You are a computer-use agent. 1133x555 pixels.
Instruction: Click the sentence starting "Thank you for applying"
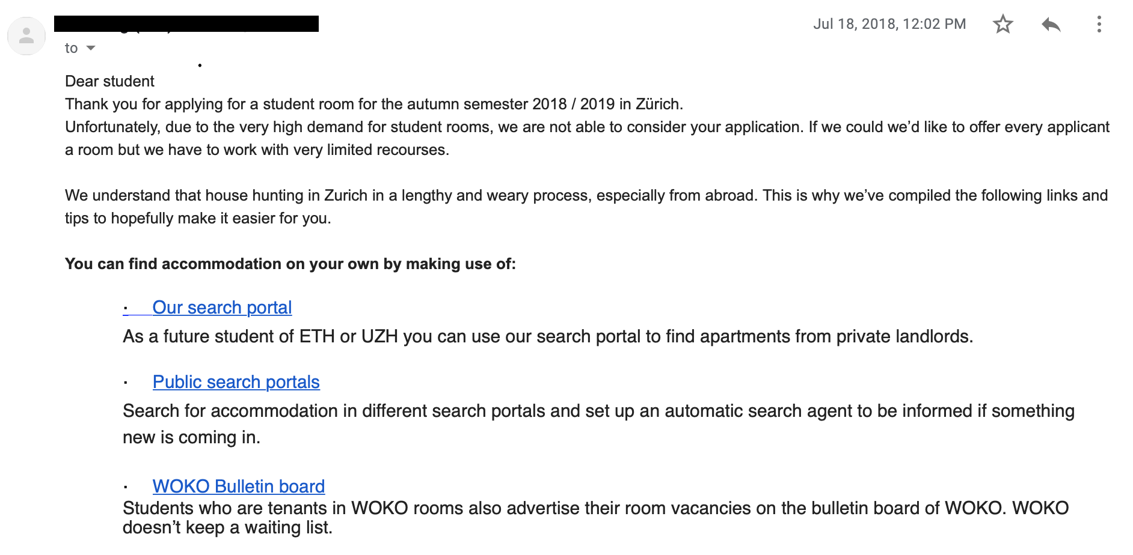point(374,104)
